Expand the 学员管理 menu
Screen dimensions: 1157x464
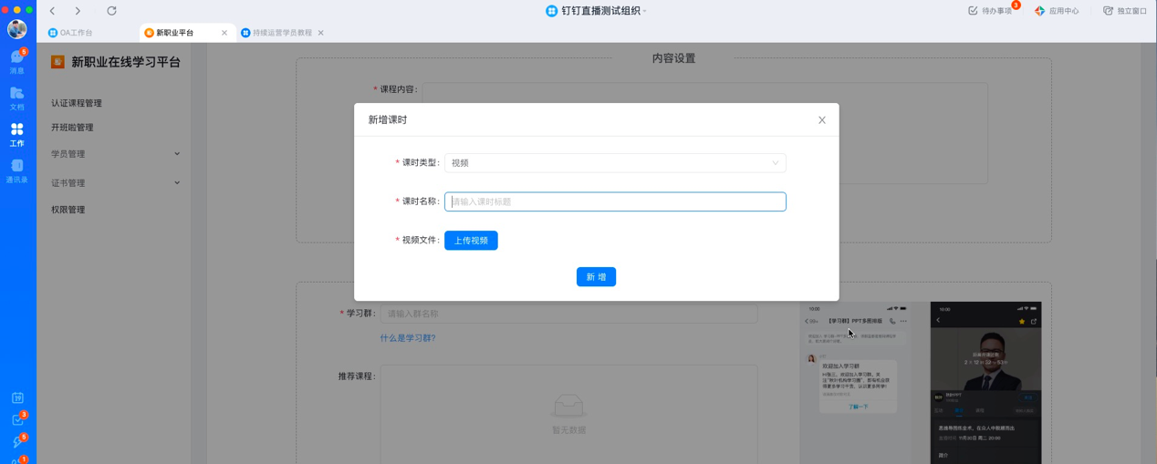[x=114, y=154]
